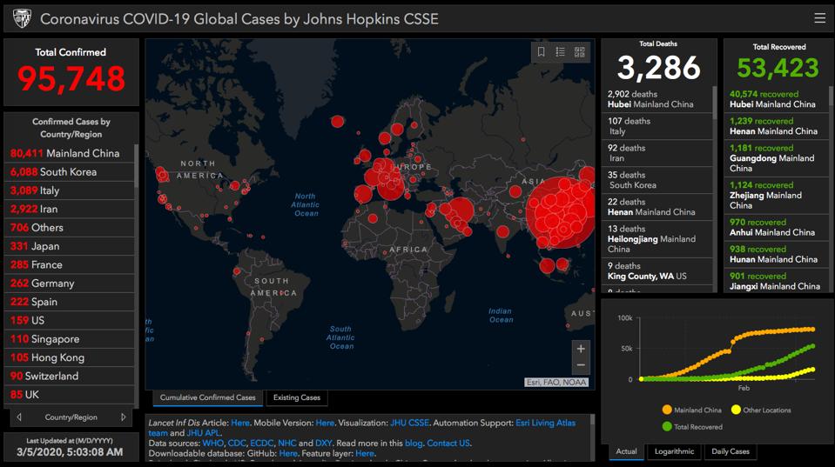The height and width of the screenshot is (467, 835).
Task: Click the Johns Hopkins shield logo
Action: pyautogui.click(x=22, y=18)
